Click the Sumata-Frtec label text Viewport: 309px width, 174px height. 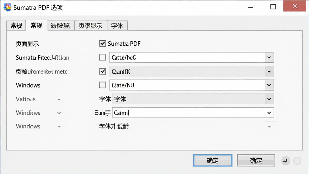[42, 58]
